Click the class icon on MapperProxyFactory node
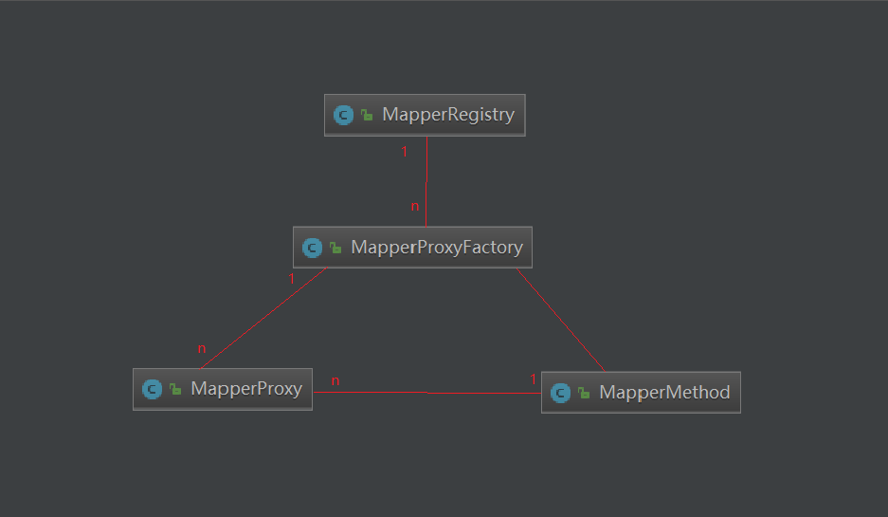The height and width of the screenshot is (517, 888). 312,248
